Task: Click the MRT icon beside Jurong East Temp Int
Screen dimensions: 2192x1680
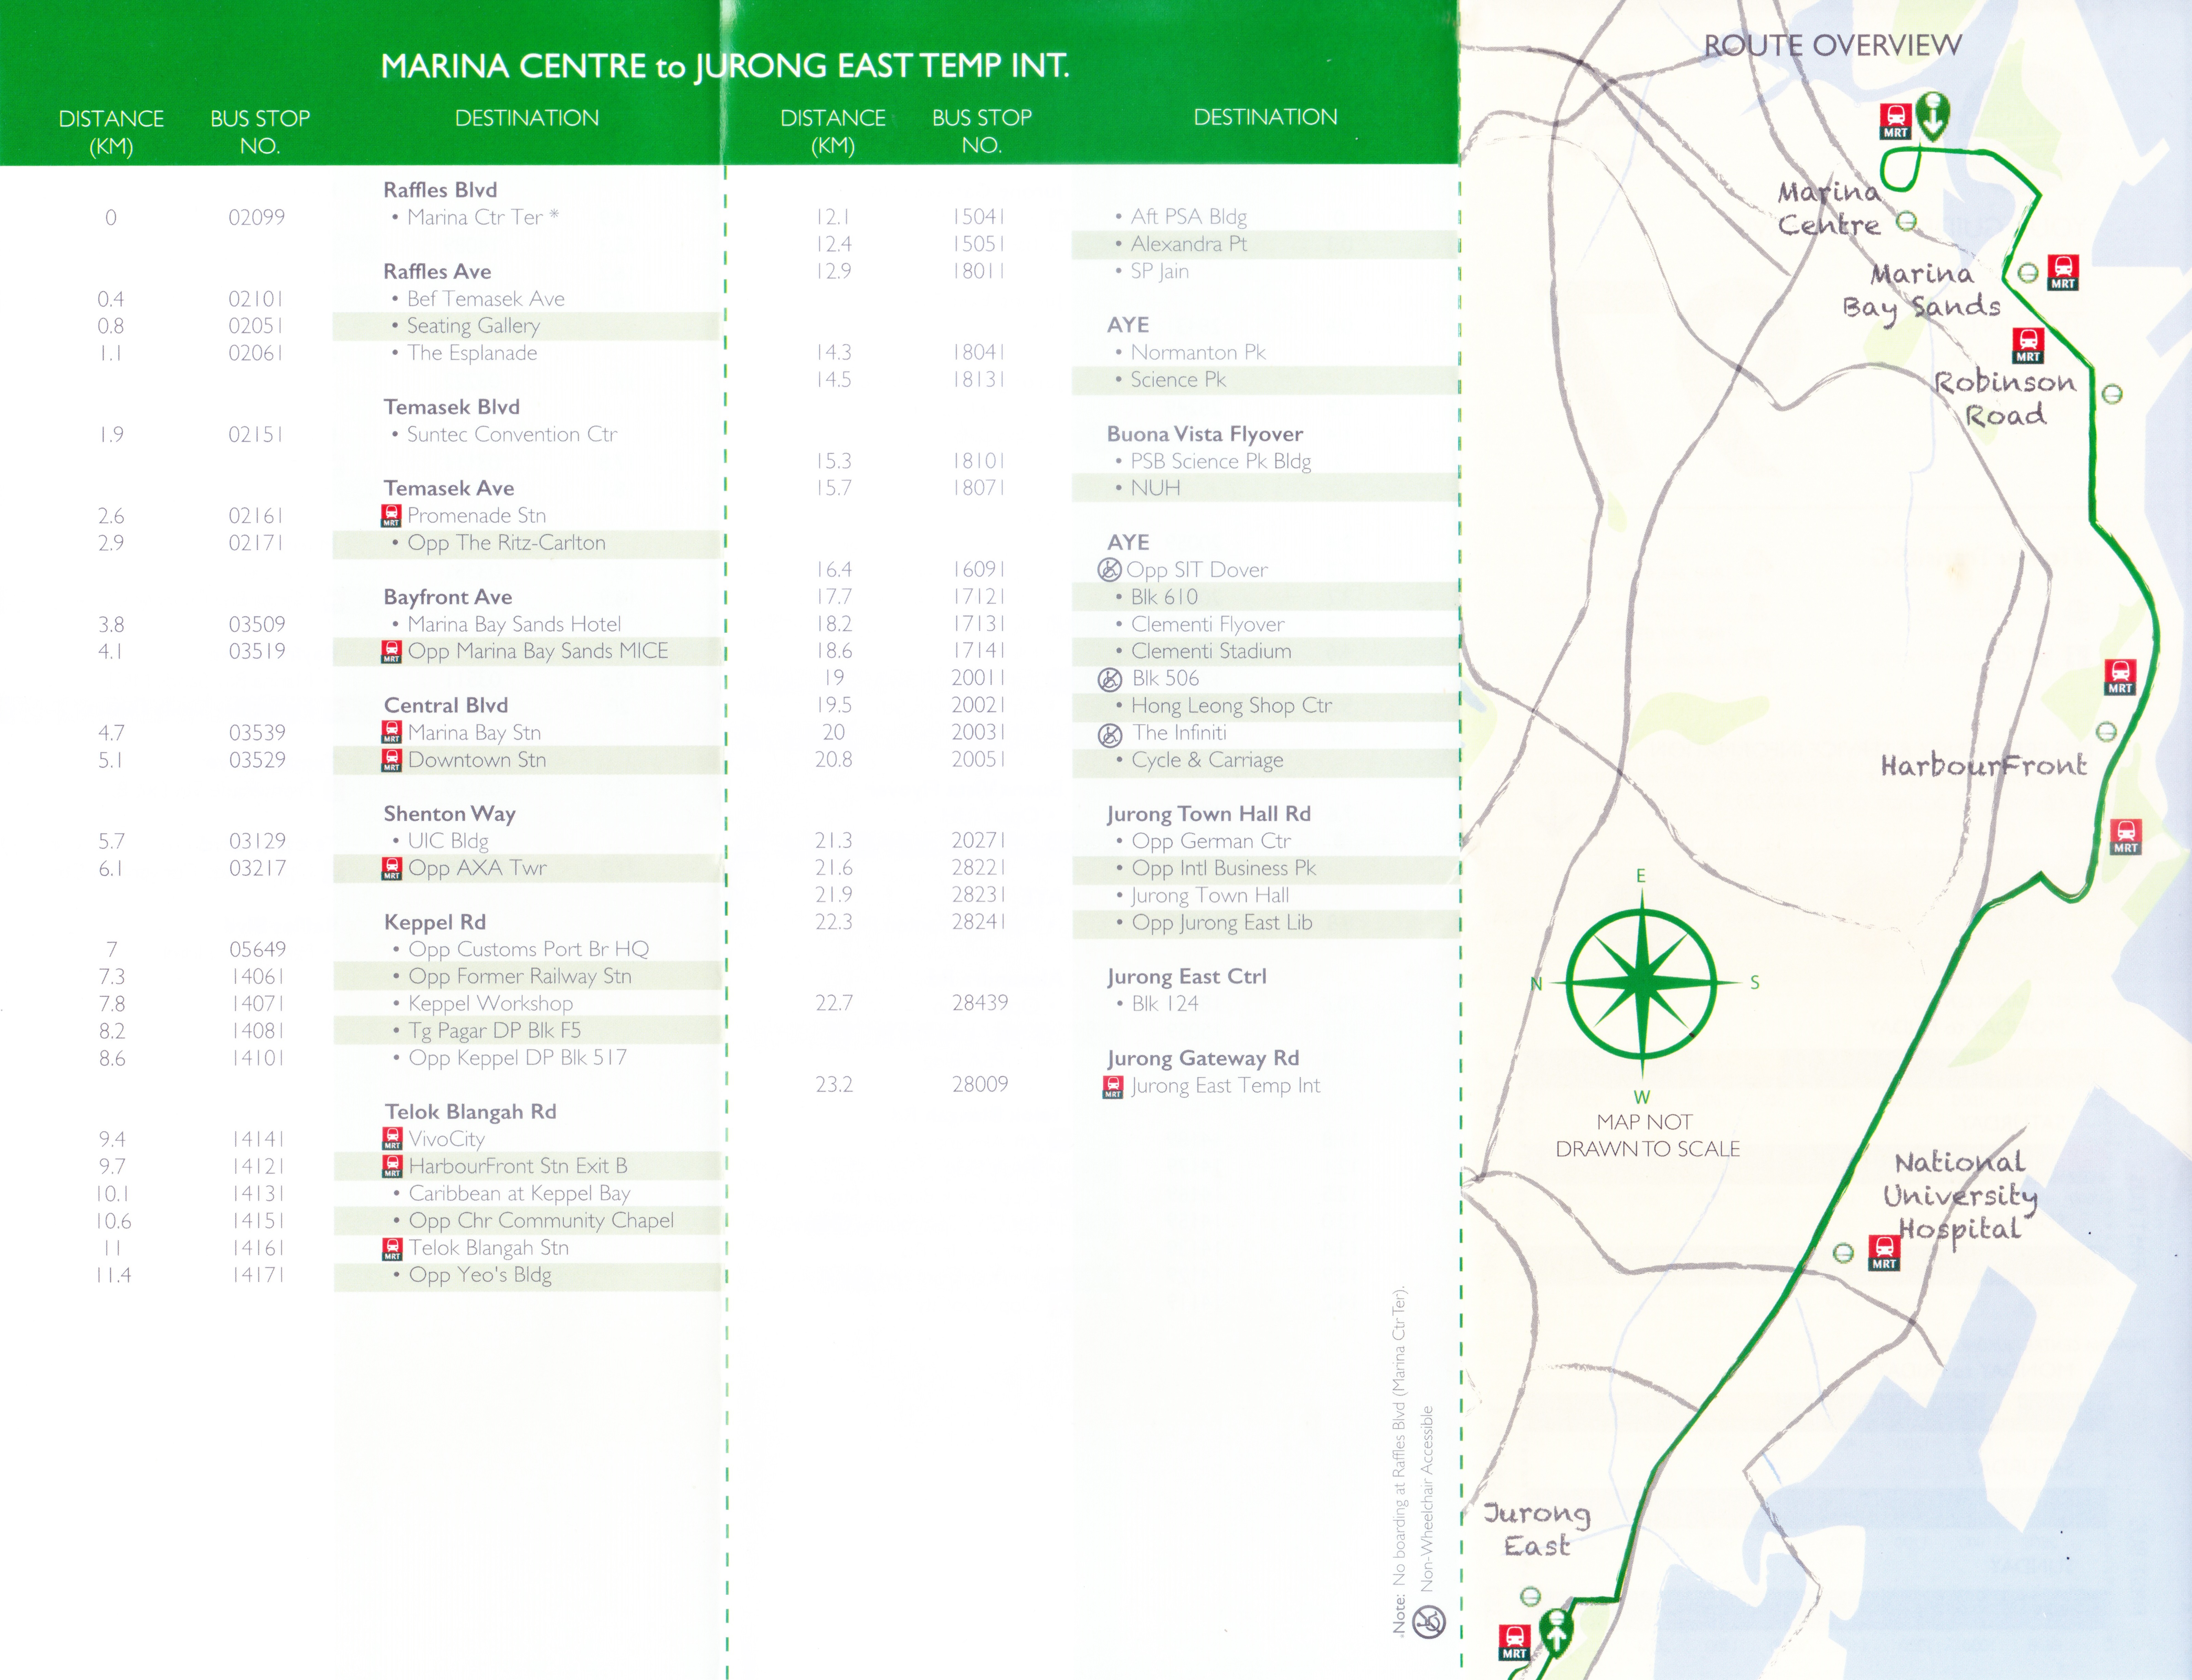Action: 1113,1087
